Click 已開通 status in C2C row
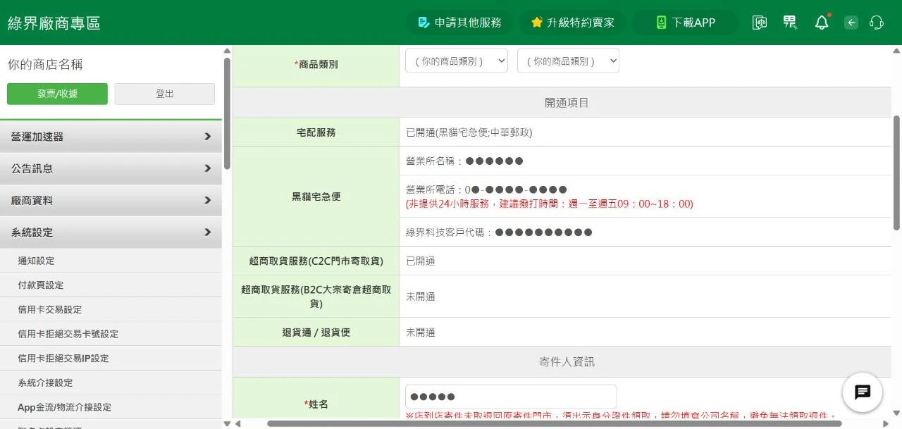This screenshot has height=429, width=902. pyautogui.click(x=421, y=261)
